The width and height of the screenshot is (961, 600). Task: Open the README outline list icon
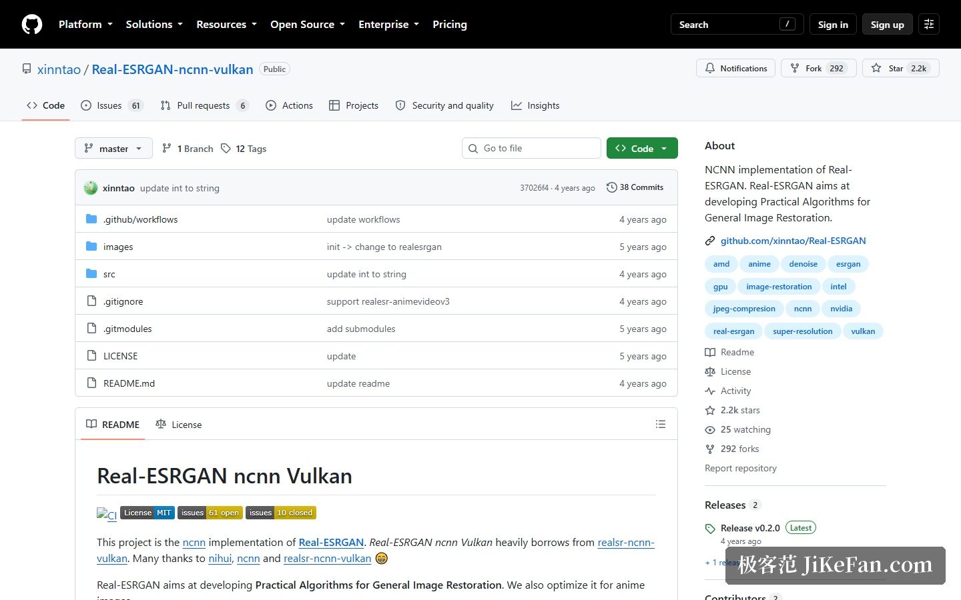coord(661,424)
